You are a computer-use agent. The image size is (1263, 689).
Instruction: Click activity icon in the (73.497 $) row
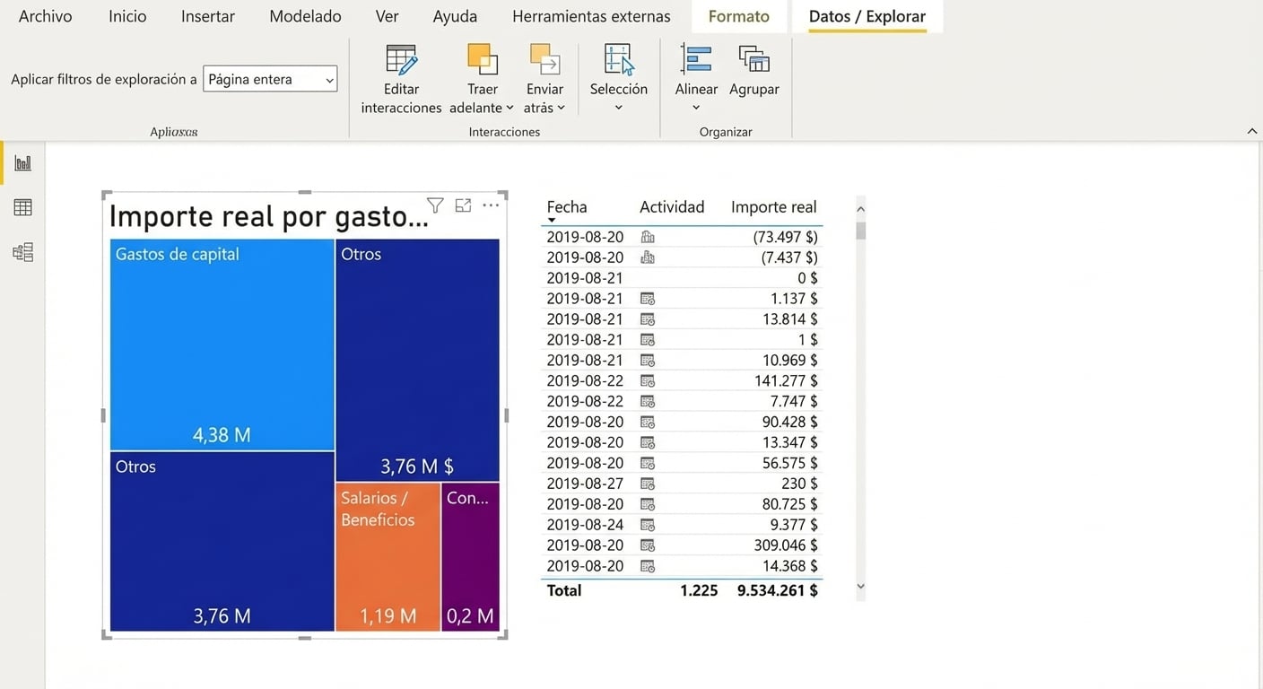click(x=648, y=237)
